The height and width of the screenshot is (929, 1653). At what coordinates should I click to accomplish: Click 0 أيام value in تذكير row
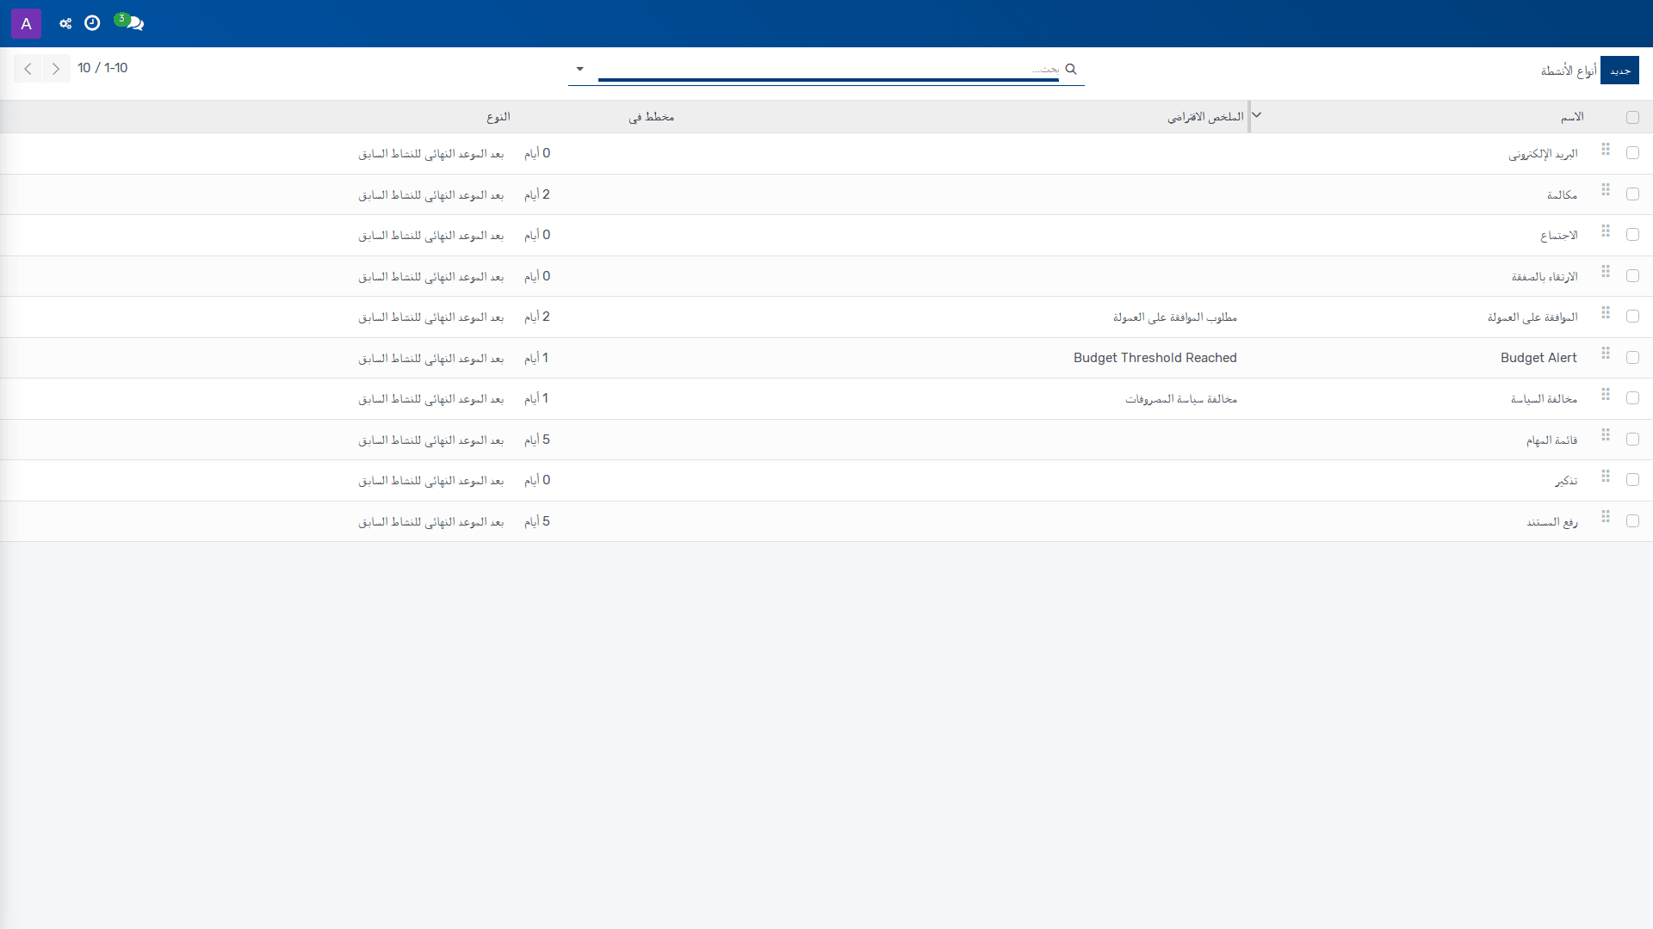(537, 480)
